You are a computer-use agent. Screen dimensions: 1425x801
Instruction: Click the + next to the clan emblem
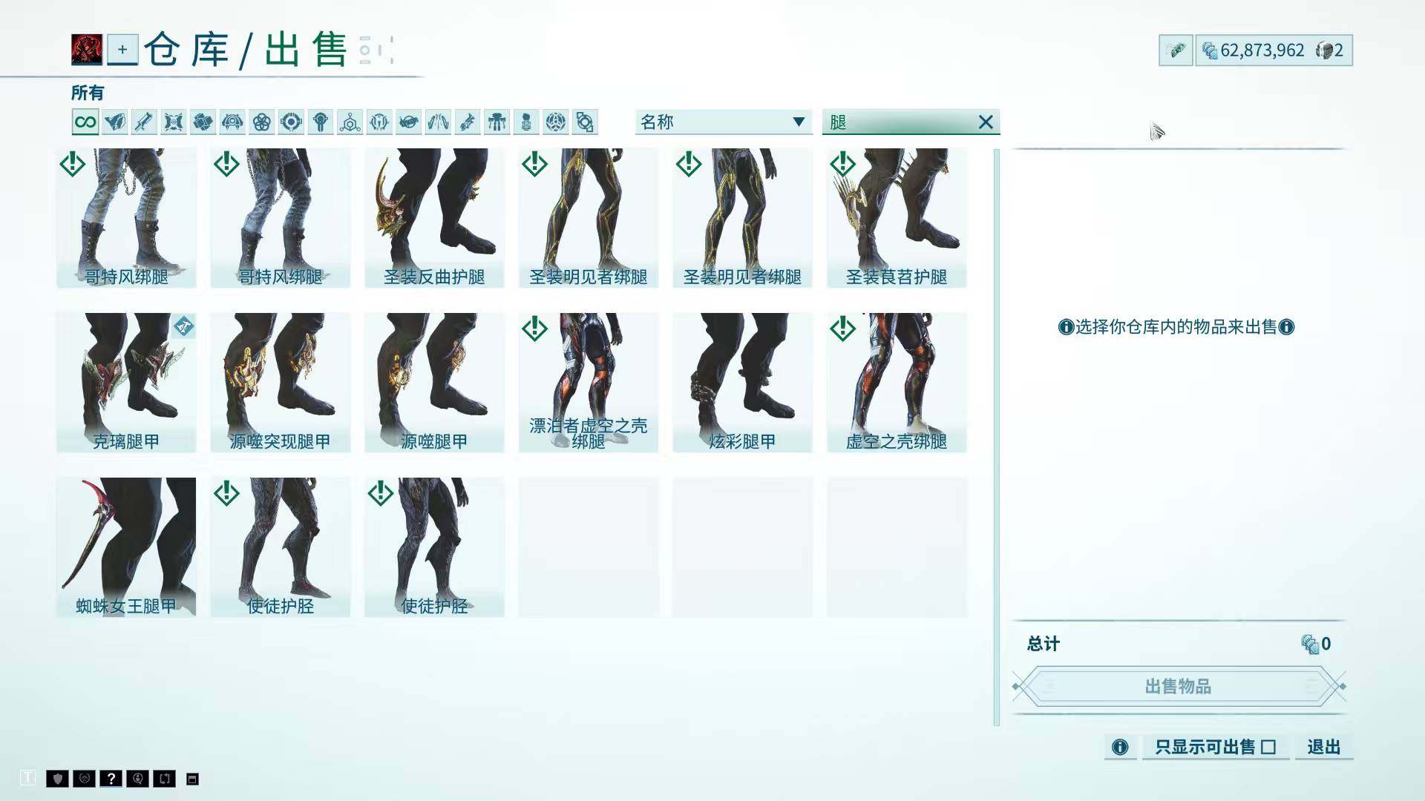click(122, 50)
